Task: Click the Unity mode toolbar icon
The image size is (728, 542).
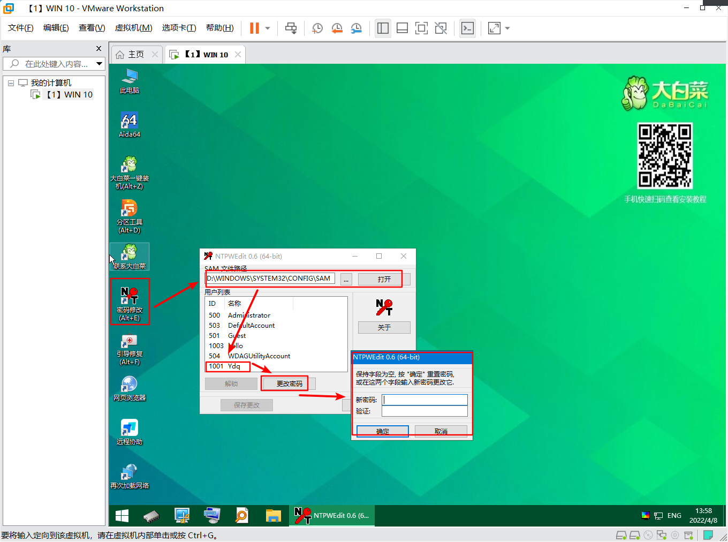Action: 441,28
